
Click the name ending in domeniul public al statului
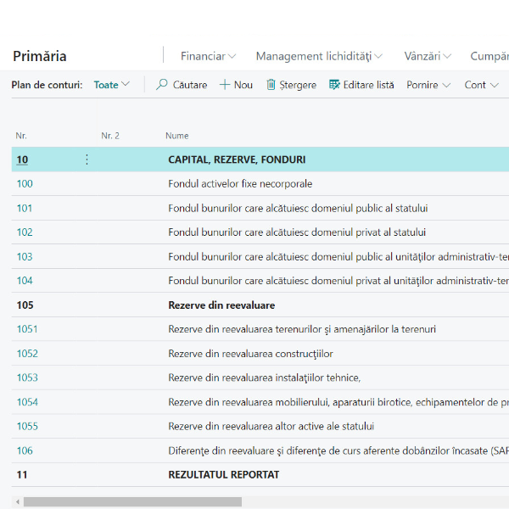point(298,208)
